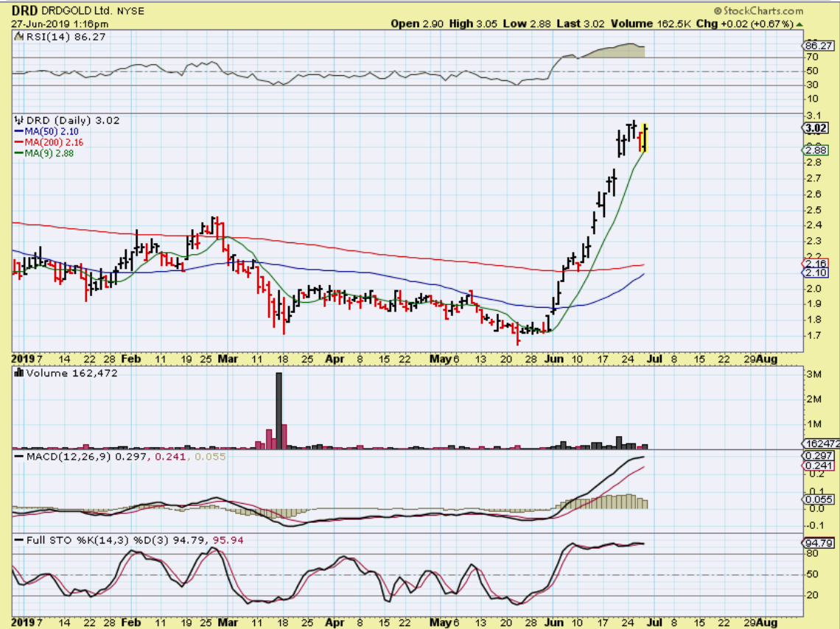Select the 3.02 last price tag on price axis
This screenshot has height=629, width=840.
pos(815,127)
